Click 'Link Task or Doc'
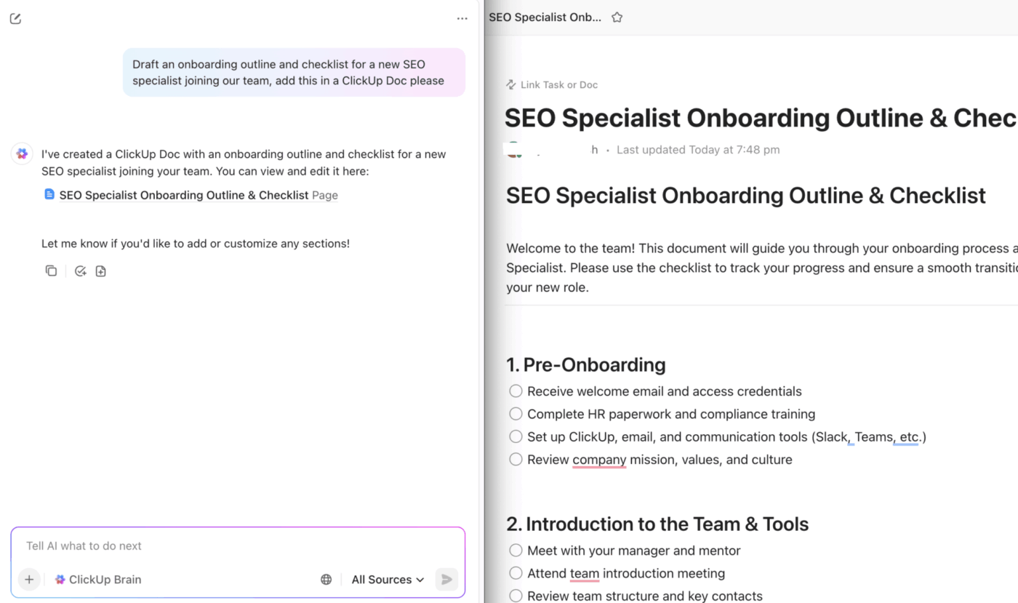Viewport: 1018px width, 603px height. 552,85
